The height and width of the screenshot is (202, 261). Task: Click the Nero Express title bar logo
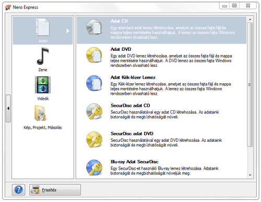point(8,7)
